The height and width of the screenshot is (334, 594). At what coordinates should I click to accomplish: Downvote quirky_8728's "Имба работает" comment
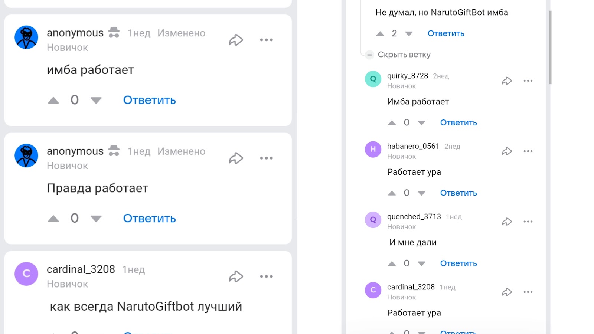tap(421, 123)
